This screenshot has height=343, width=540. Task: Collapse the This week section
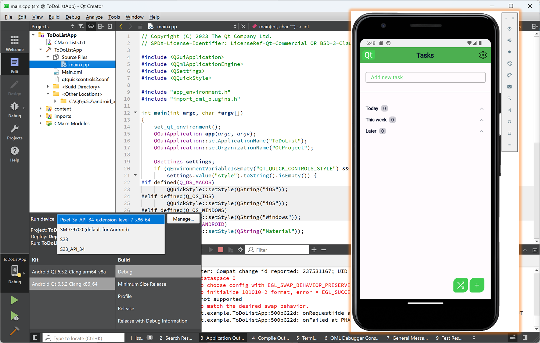point(481,120)
